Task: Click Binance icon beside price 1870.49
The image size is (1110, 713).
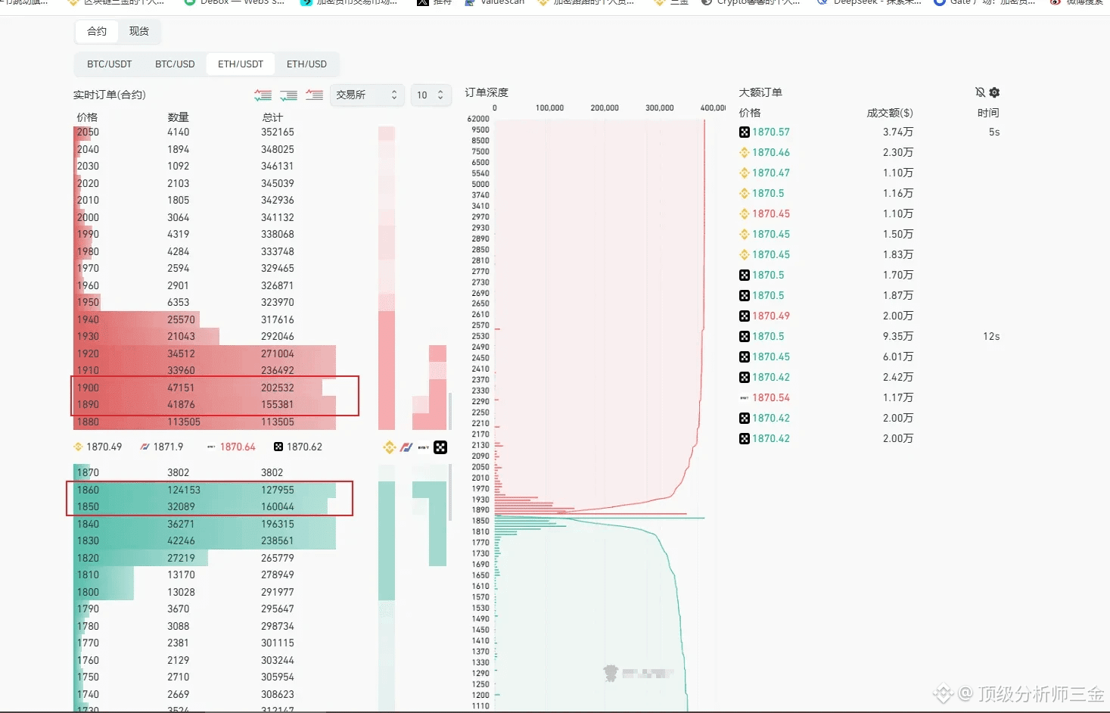Action: (x=78, y=447)
